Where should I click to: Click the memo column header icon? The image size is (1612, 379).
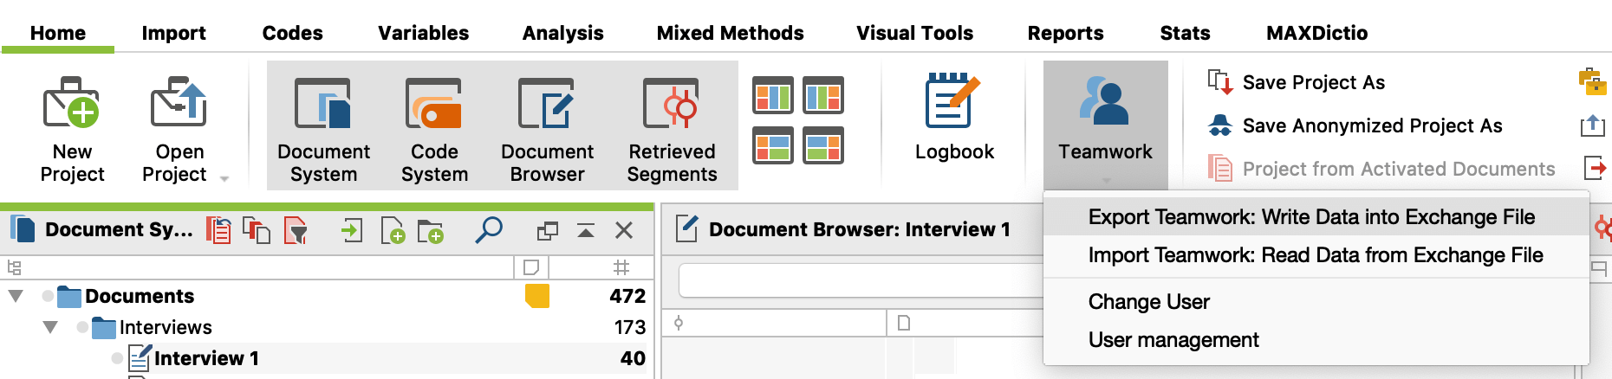point(531,267)
